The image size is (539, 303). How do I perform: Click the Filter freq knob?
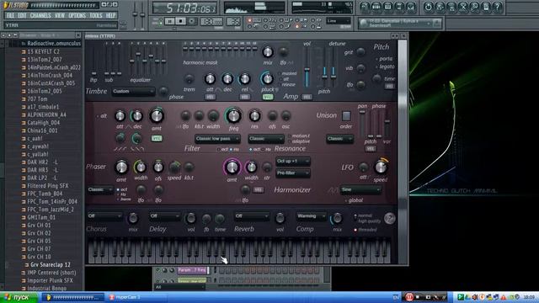[x=234, y=116]
